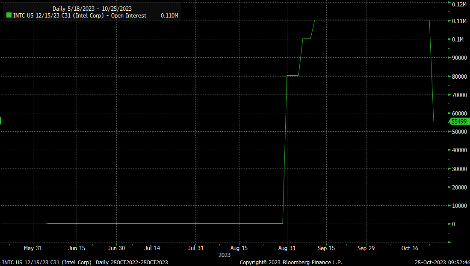Click the Jun 15 x-axis date label

(77, 248)
